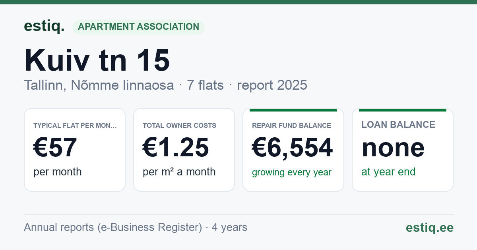This screenshot has width=477, height=250.
Task: Click the subtitle 'Tallinn, Nõmme linnaosa · 7 flats · report 2025'
Action: (x=165, y=85)
